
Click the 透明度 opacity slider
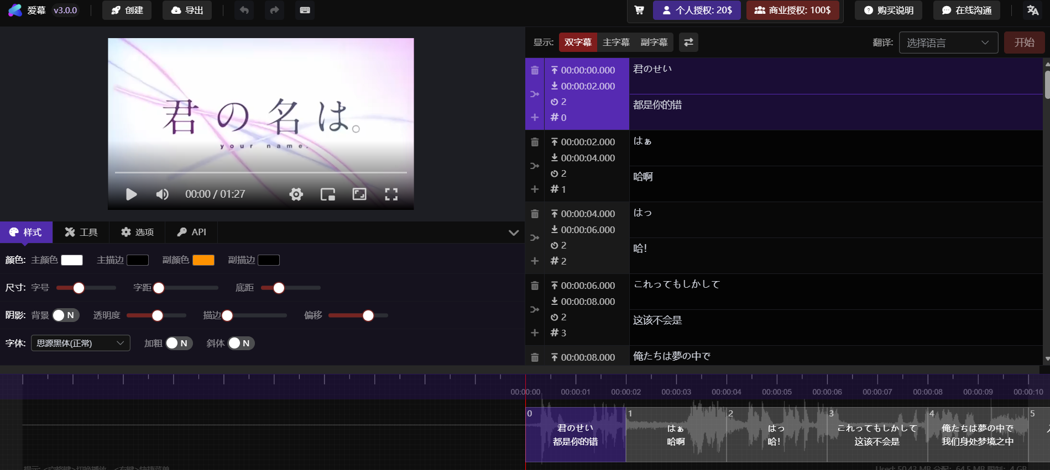tap(156, 315)
